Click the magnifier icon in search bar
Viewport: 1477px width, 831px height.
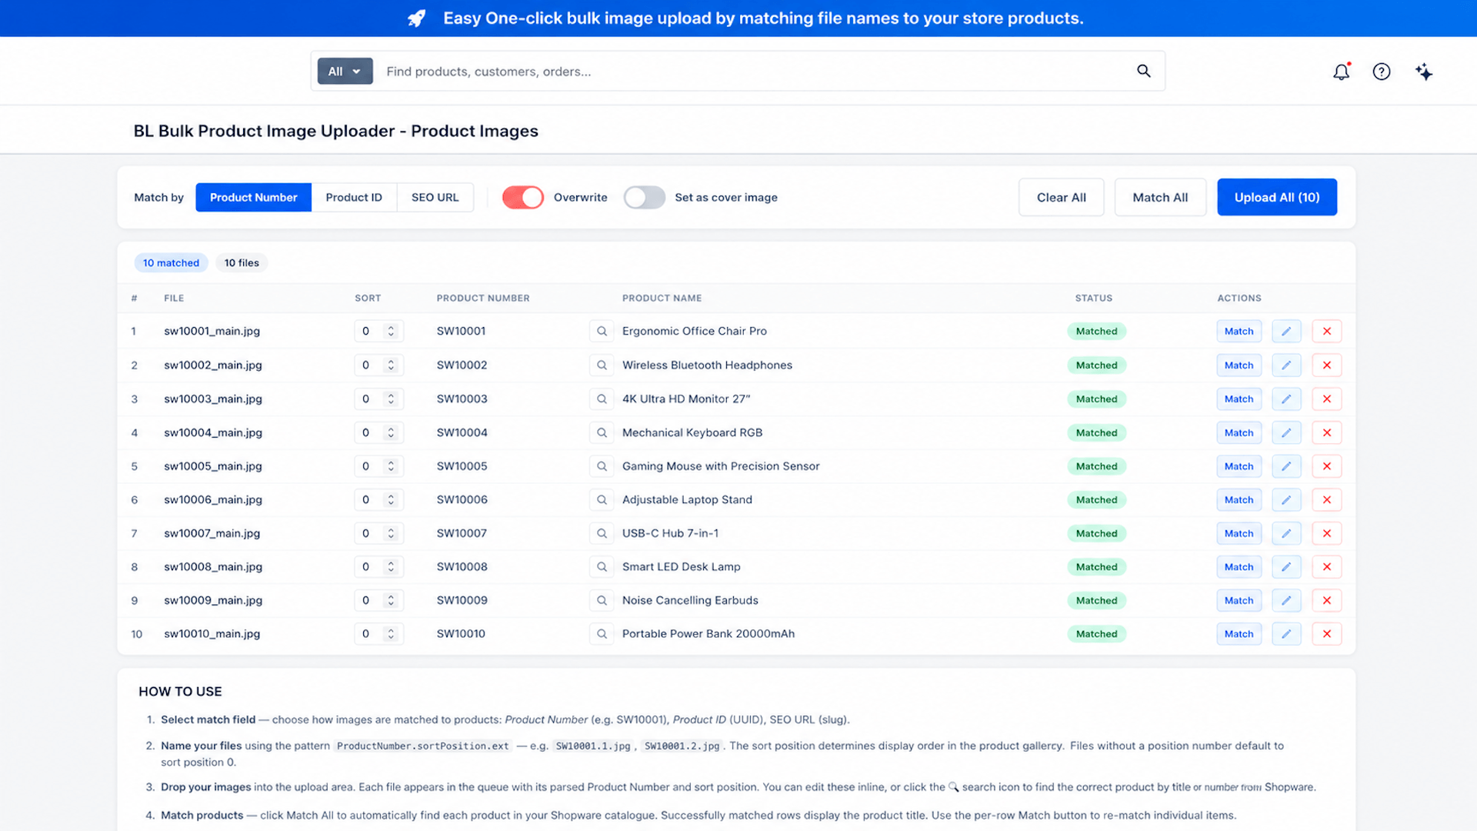[1144, 71]
